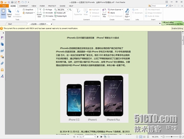Set view to Actual Size
Screen dimensions: 184x139
[x=39, y=13]
